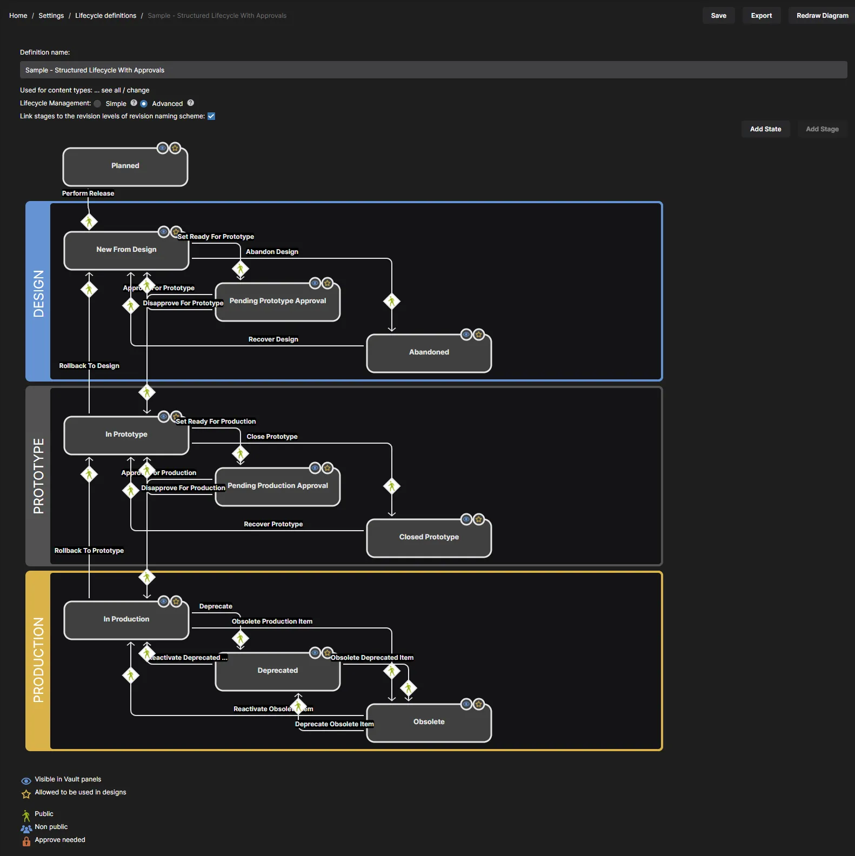Toggle link stages to revision levels checkbox
This screenshot has width=855, height=856.
click(211, 116)
